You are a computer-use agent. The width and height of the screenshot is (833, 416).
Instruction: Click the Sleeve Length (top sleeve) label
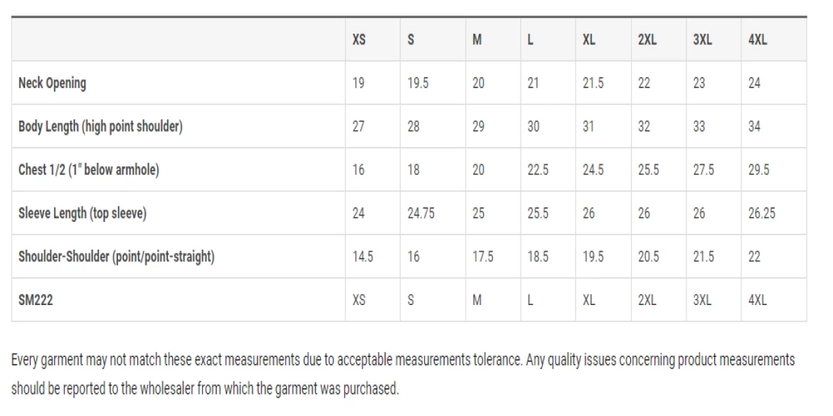pos(83,213)
